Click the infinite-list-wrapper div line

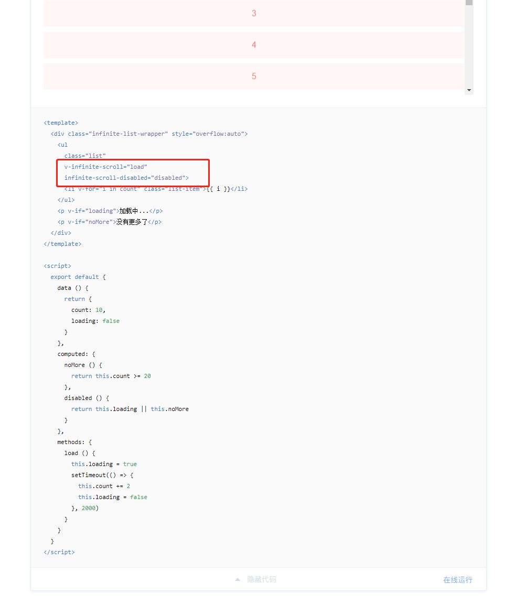[x=149, y=134]
